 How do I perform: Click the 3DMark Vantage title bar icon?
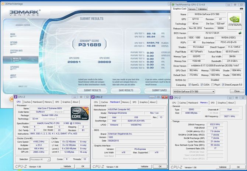pyautogui.click(x=3, y=4)
